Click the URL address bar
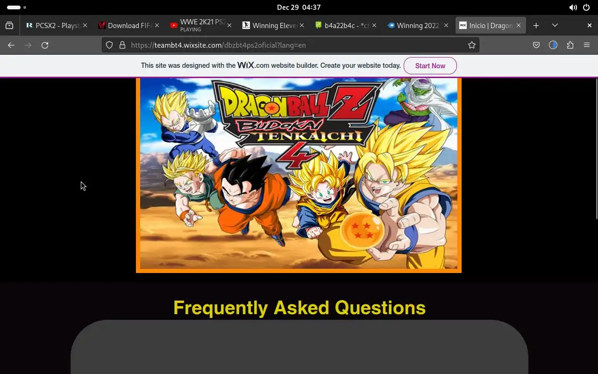 [291, 45]
